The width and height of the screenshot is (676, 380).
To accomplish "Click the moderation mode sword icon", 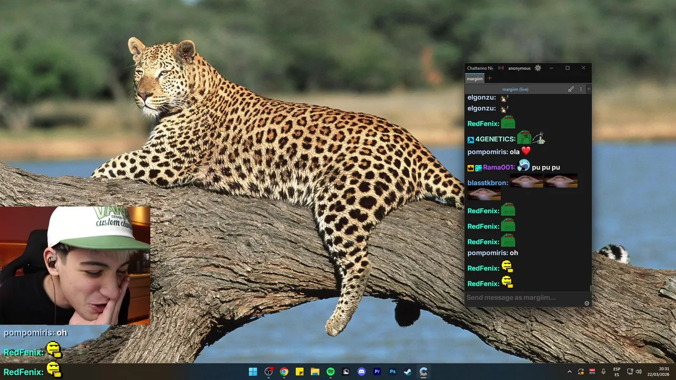I will tap(571, 89).
